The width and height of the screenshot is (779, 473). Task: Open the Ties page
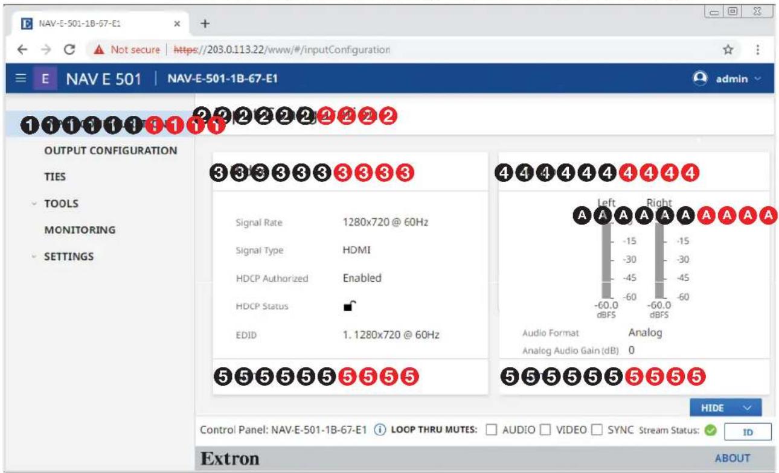pyautogui.click(x=55, y=177)
